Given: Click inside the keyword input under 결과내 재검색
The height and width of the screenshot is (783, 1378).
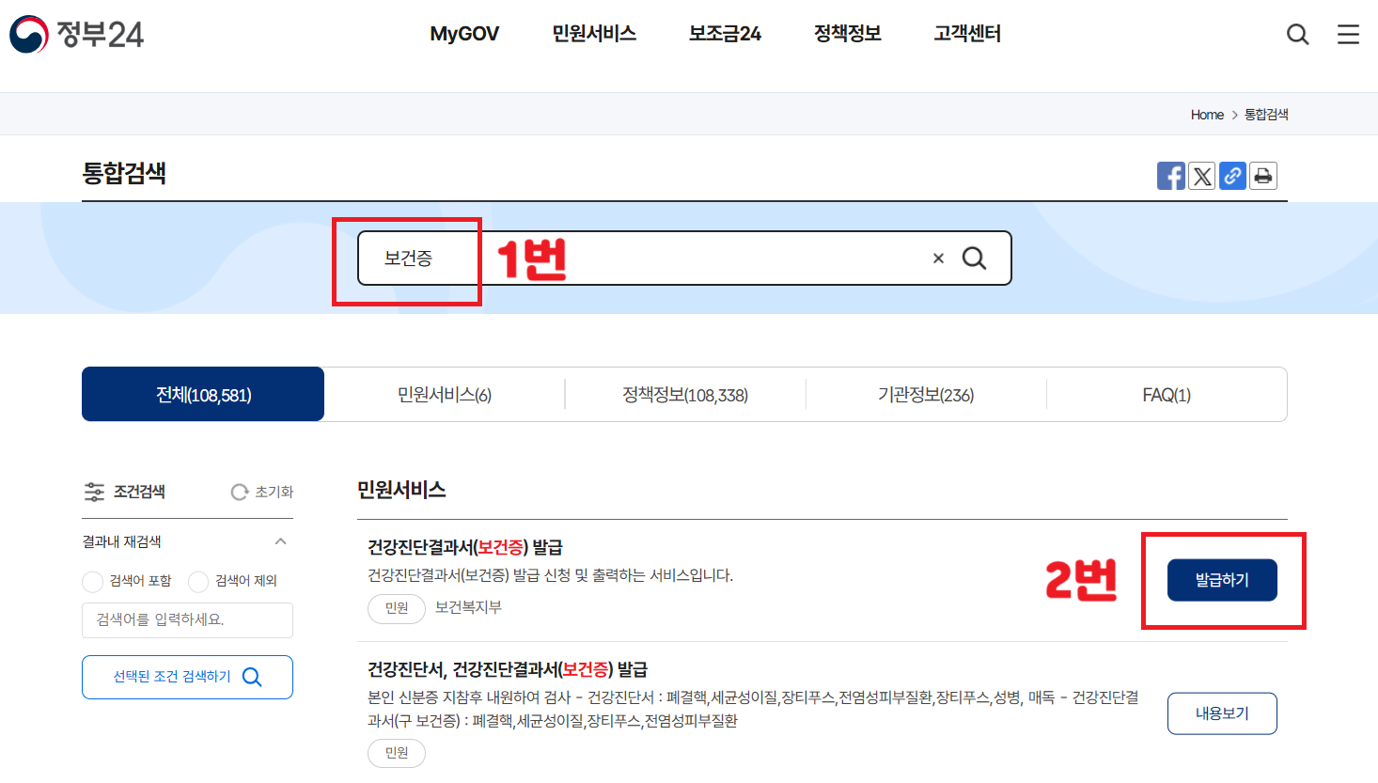Looking at the screenshot, I should click(187, 620).
